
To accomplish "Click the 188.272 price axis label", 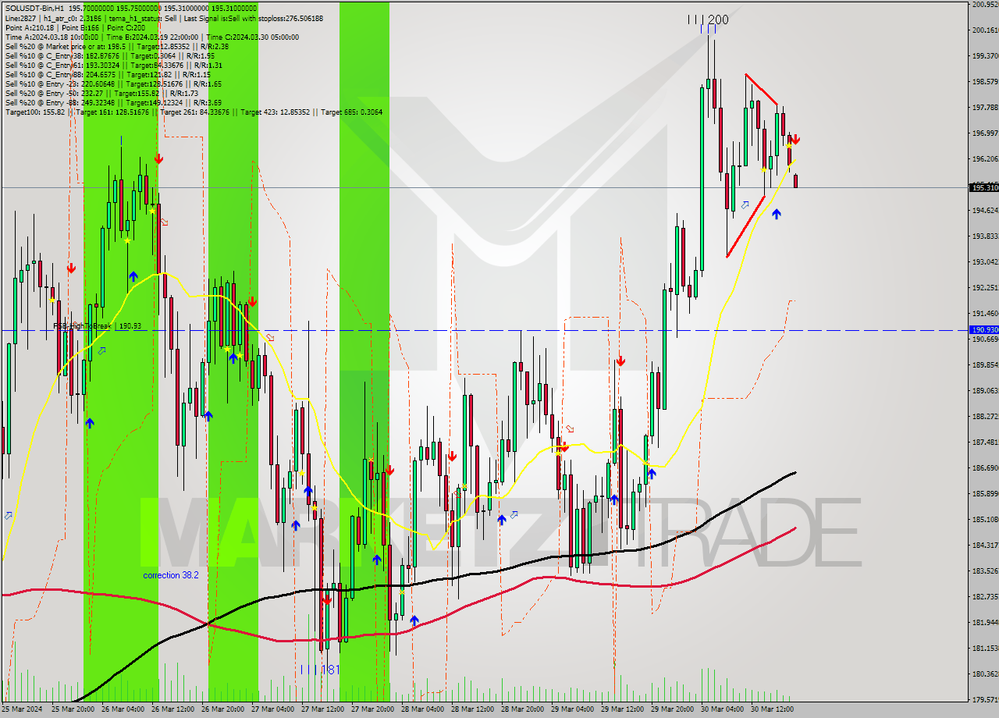I will 984,416.
